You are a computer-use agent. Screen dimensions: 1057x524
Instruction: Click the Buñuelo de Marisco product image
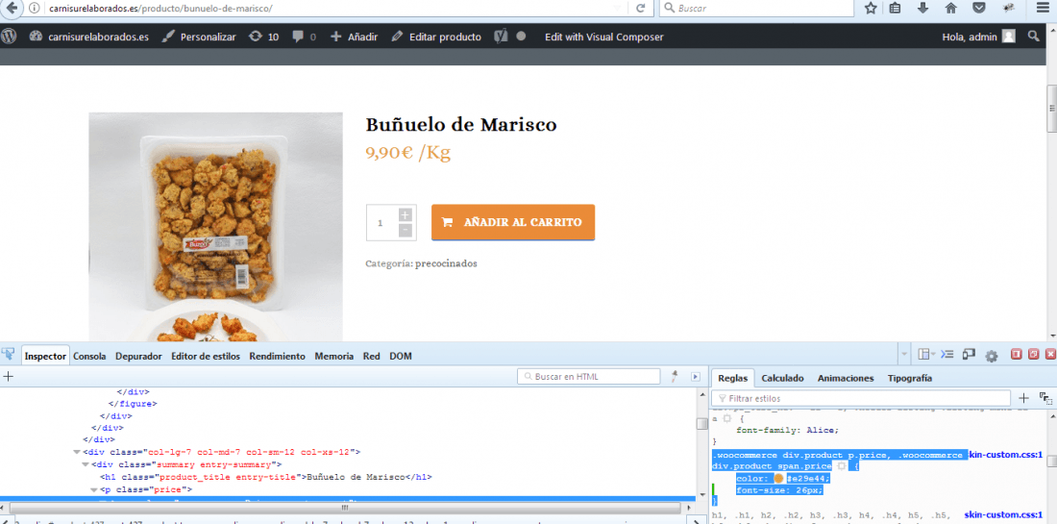[215, 227]
